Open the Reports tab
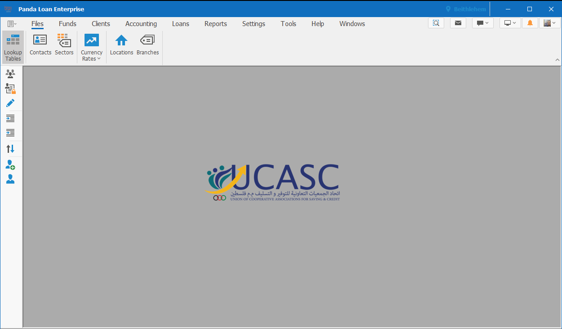Viewport: 562px width, 329px height. pos(216,24)
